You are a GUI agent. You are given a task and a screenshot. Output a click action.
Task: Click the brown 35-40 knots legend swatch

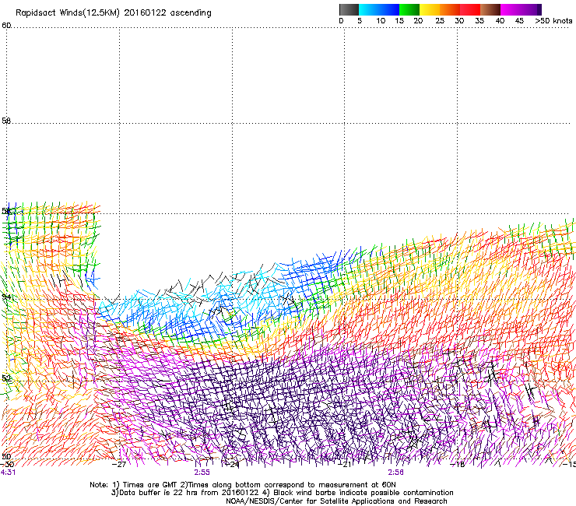(x=490, y=9)
